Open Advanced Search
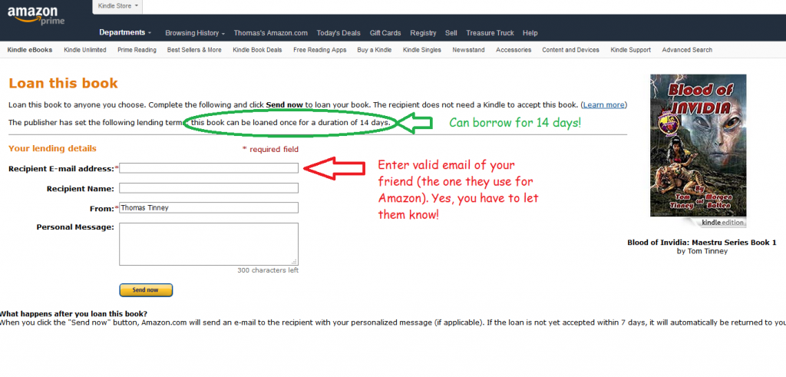The image size is (786, 377). coord(687,50)
